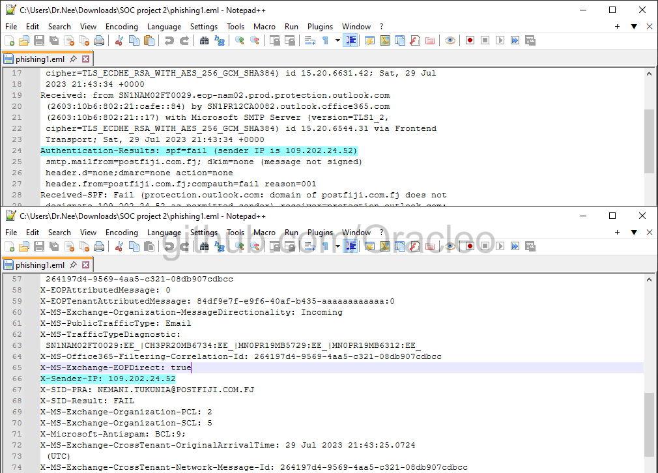Open Language menu in bottom window
This screenshot has width=658, height=473.
(x=164, y=233)
